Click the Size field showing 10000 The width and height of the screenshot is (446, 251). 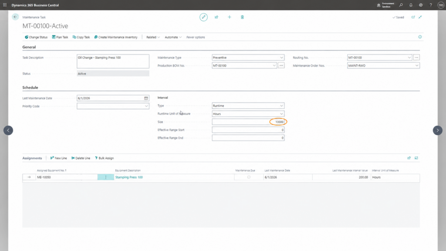(x=248, y=122)
